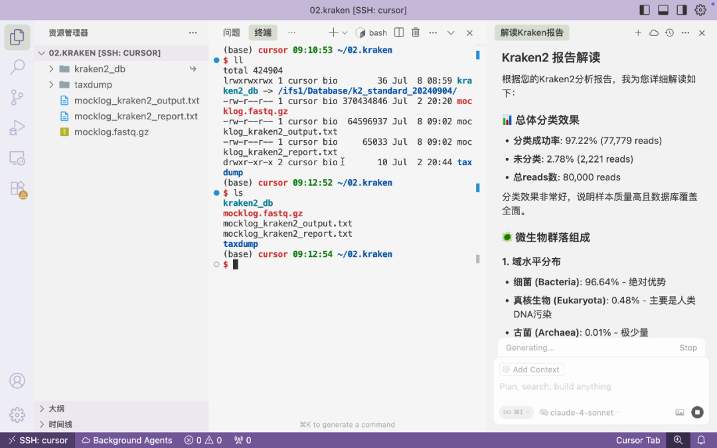Select the 解读Kraken报告 chat tab
717x448 pixels.
click(x=532, y=33)
